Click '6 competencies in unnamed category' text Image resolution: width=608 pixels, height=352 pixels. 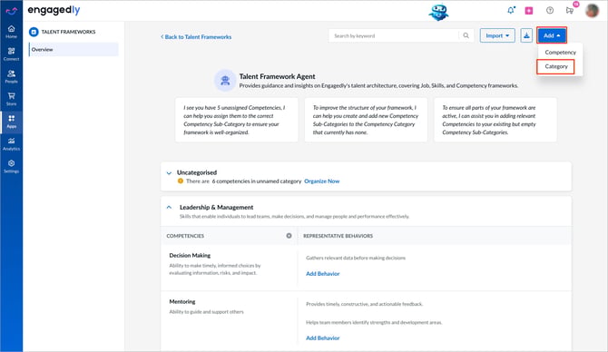[x=257, y=181]
